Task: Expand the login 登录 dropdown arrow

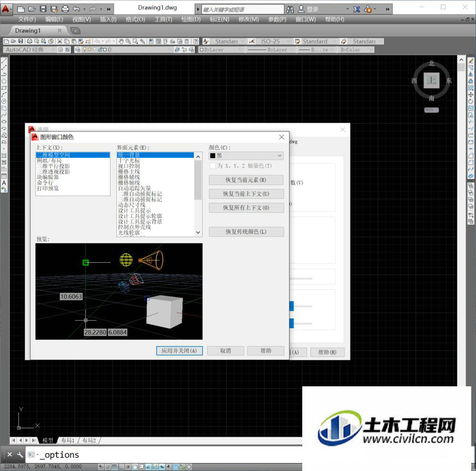Action: point(347,10)
